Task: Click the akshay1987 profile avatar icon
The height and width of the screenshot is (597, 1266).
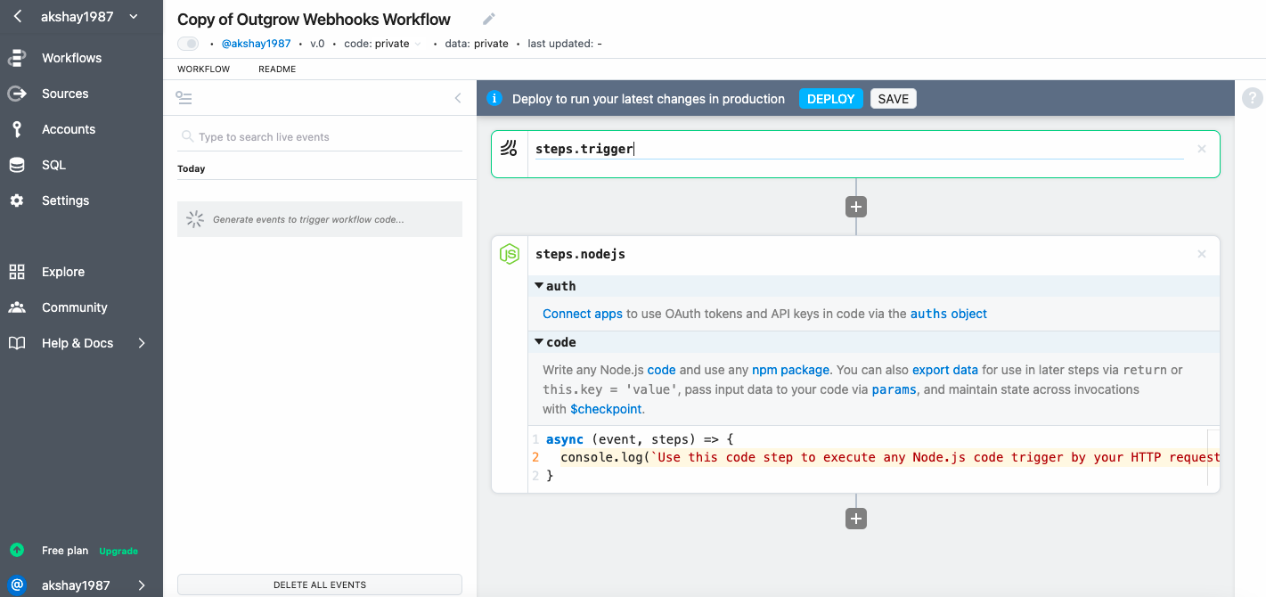Action: [x=17, y=585]
